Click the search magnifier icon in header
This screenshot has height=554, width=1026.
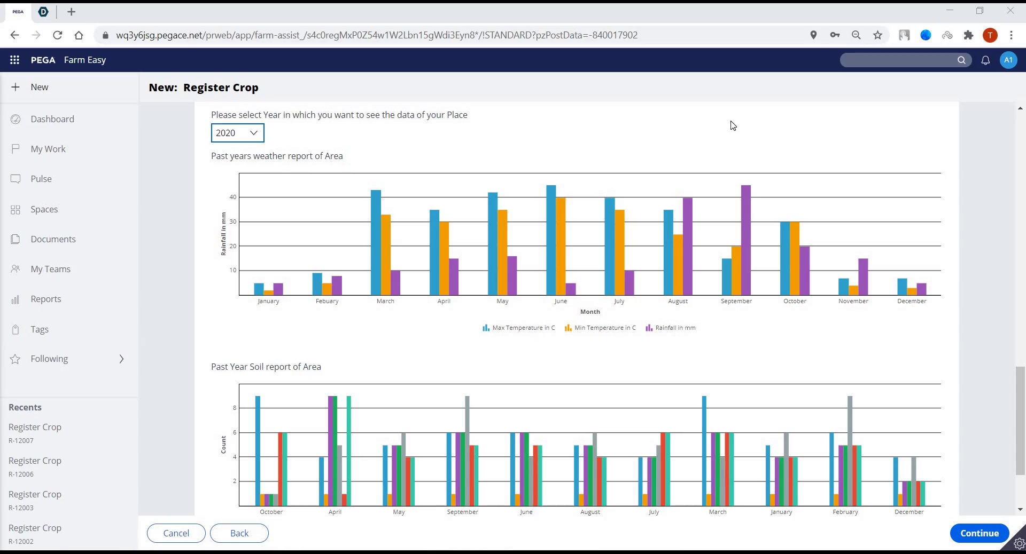coord(961,60)
